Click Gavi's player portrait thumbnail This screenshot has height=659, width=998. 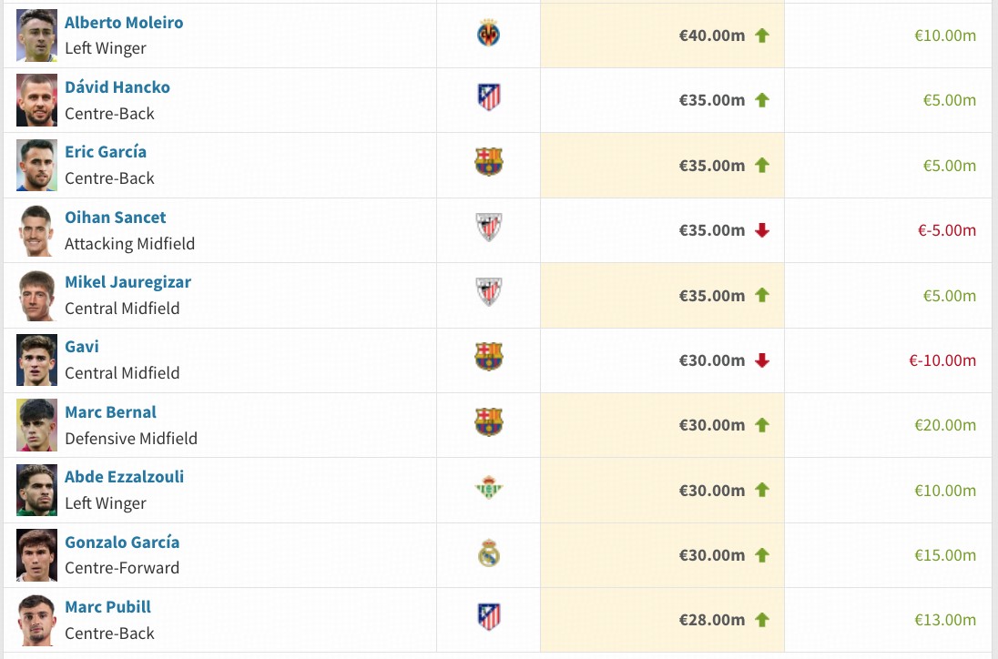click(x=36, y=360)
